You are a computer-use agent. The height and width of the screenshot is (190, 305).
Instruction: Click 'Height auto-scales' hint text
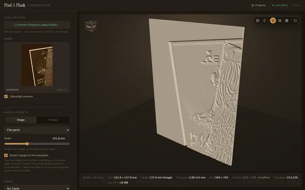tap(30, 149)
